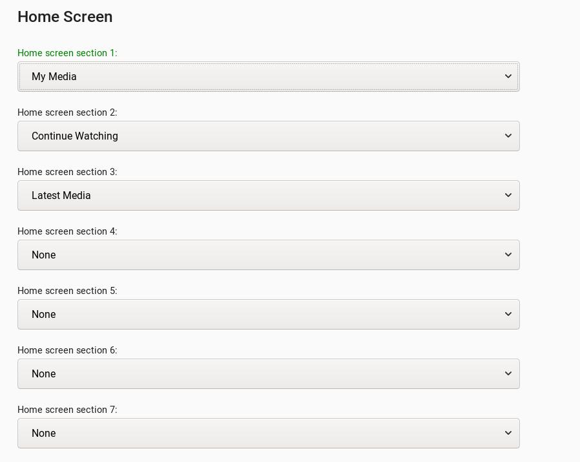
Task: Click the Home screen section 3 label
Action: (67, 172)
